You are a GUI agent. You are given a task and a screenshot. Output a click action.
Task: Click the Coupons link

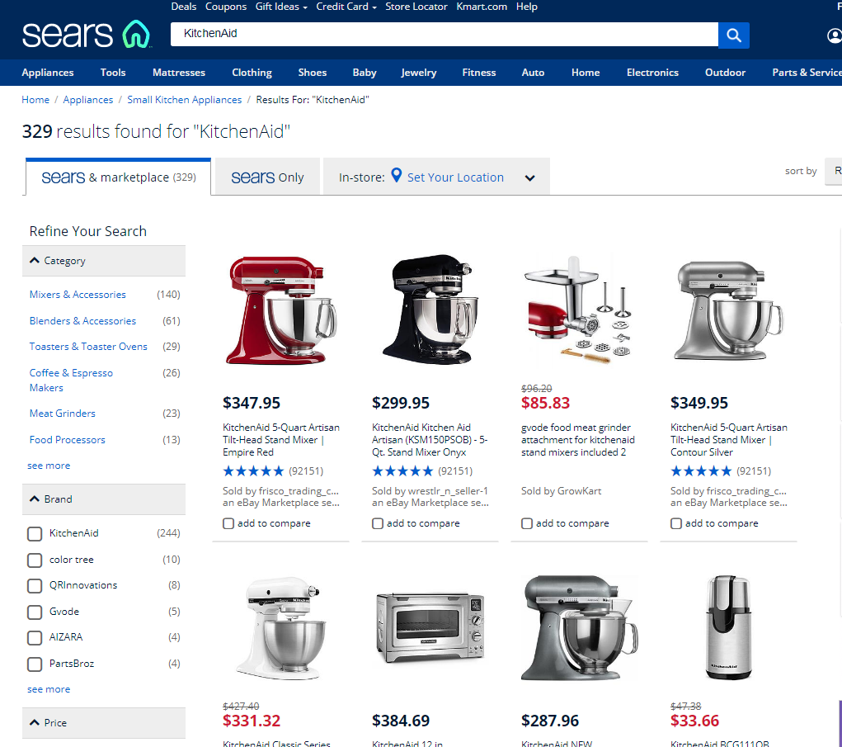point(226,7)
